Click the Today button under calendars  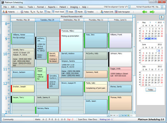point(151,90)
